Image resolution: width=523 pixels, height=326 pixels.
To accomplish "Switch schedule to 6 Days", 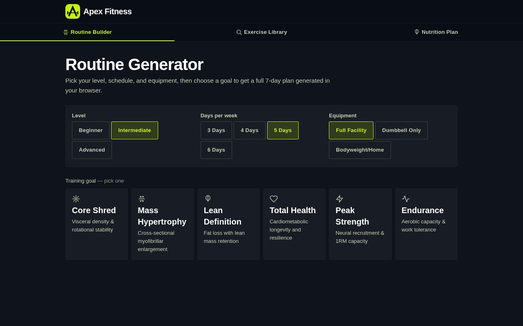I will tap(216, 150).
